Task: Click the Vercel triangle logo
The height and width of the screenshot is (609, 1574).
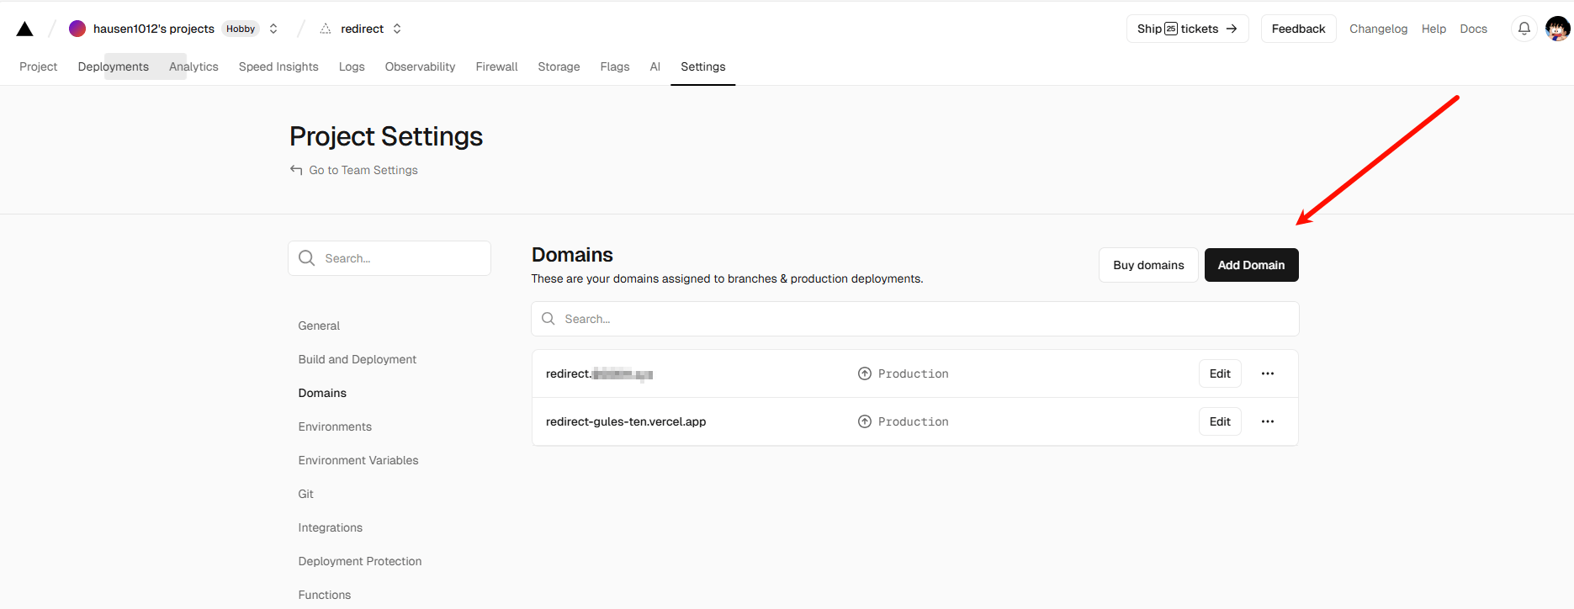Action: point(25,29)
